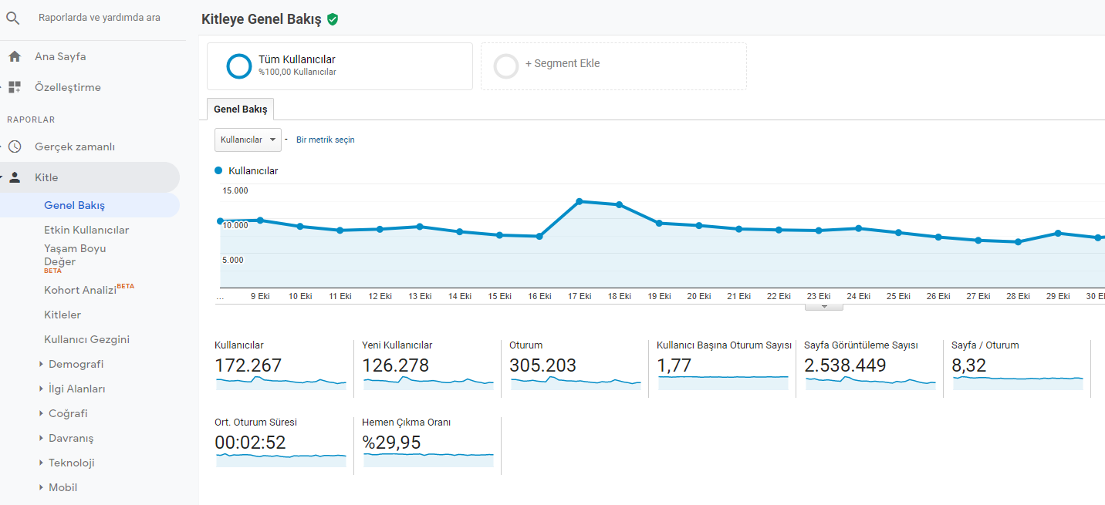This screenshot has width=1105, height=505.
Task: Click the Oturum sparkline thumbnail
Action: [x=576, y=383]
